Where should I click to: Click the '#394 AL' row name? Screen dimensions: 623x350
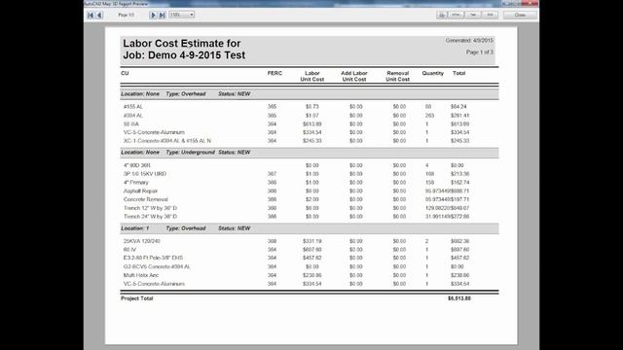132,116
